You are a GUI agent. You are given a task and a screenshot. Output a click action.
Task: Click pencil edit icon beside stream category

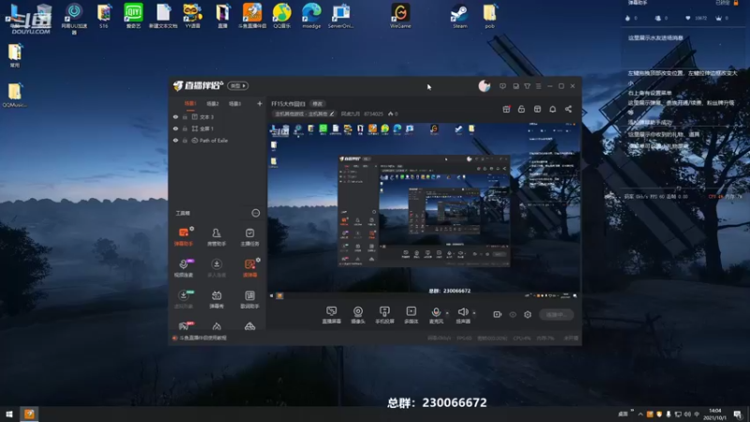tap(332, 113)
